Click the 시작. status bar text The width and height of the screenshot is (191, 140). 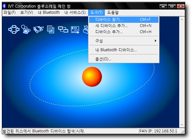[80, 131]
